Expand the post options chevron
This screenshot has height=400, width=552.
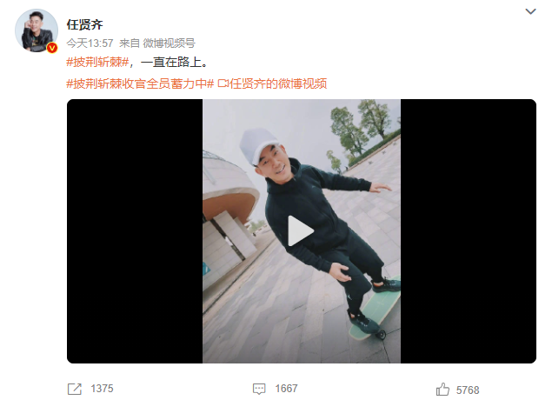[x=530, y=11]
